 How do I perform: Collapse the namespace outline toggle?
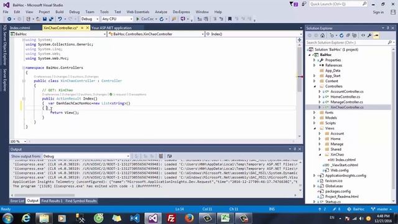[x=24, y=68]
